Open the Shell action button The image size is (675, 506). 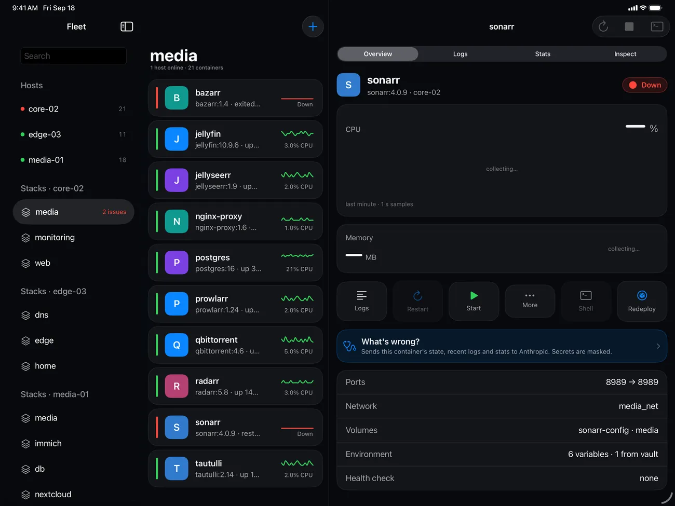coord(586,301)
